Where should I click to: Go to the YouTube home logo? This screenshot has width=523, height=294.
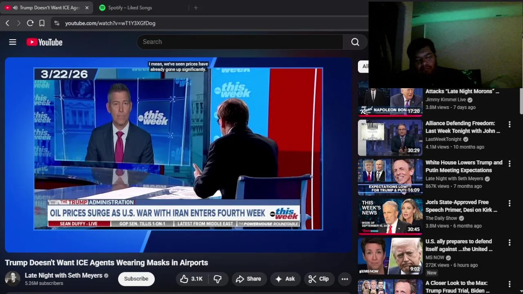tap(45, 42)
